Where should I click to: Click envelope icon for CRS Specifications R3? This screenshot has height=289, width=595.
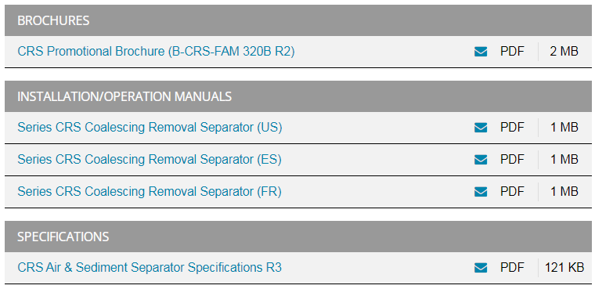pyautogui.click(x=481, y=268)
